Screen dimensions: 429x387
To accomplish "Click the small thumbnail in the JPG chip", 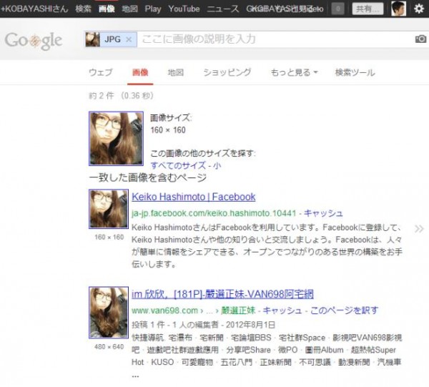I will 92,39.
